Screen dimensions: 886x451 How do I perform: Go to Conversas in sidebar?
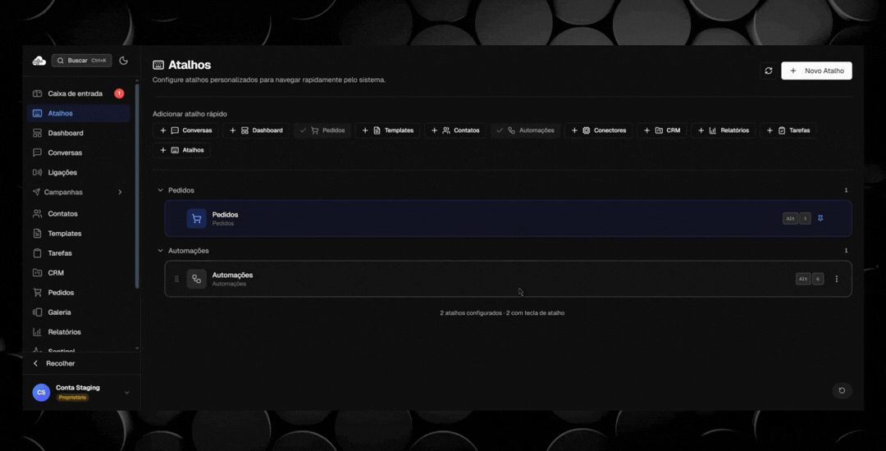click(78, 153)
